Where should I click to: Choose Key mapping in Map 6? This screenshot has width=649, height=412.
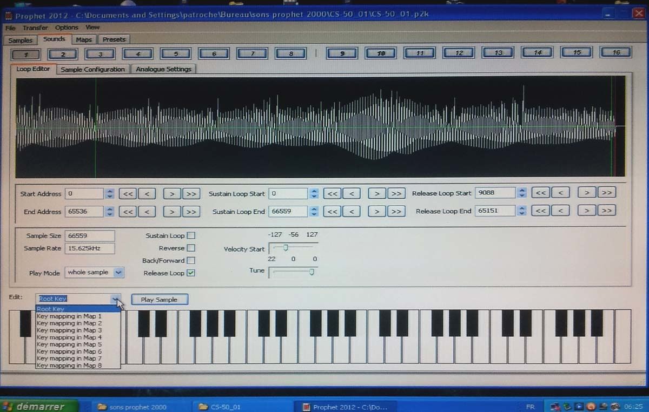pyautogui.click(x=78, y=351)
